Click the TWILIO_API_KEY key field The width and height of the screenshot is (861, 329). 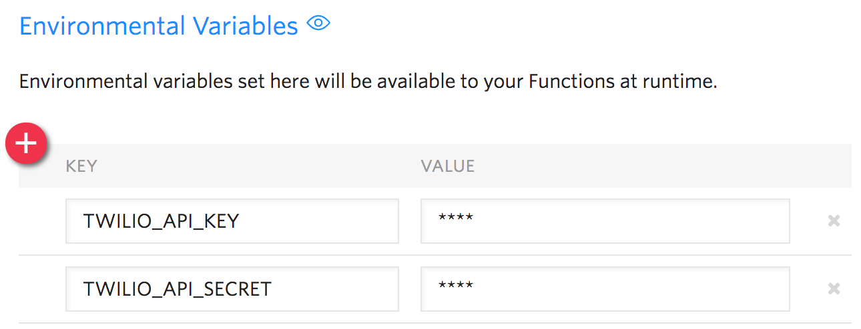pyautogui.click(x=232, y=221)
